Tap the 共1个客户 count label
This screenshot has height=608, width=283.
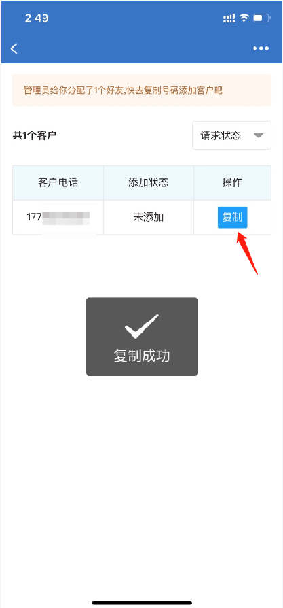click(x=35, y=136)
